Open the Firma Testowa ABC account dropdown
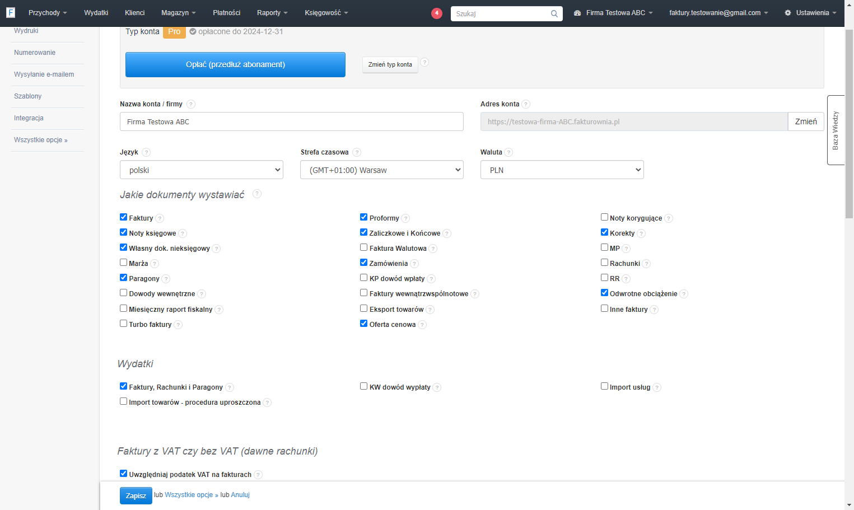This screenshot has height=510, width=854. pyautogui.click(x=613, y=13)
